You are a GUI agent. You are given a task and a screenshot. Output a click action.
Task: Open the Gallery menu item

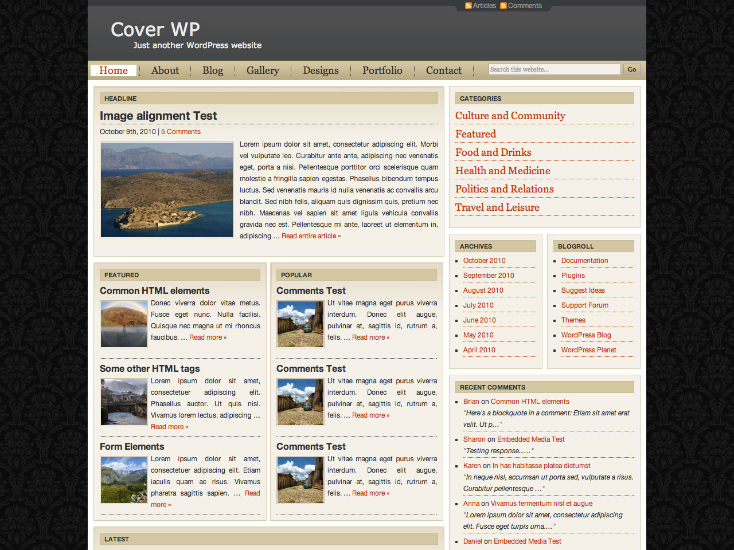point(263,70)
